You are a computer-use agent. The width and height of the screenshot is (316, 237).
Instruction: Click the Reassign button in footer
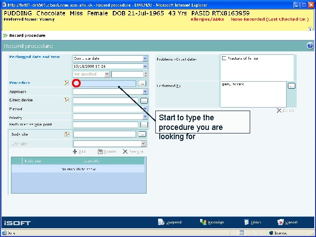(x=212, y=222)
